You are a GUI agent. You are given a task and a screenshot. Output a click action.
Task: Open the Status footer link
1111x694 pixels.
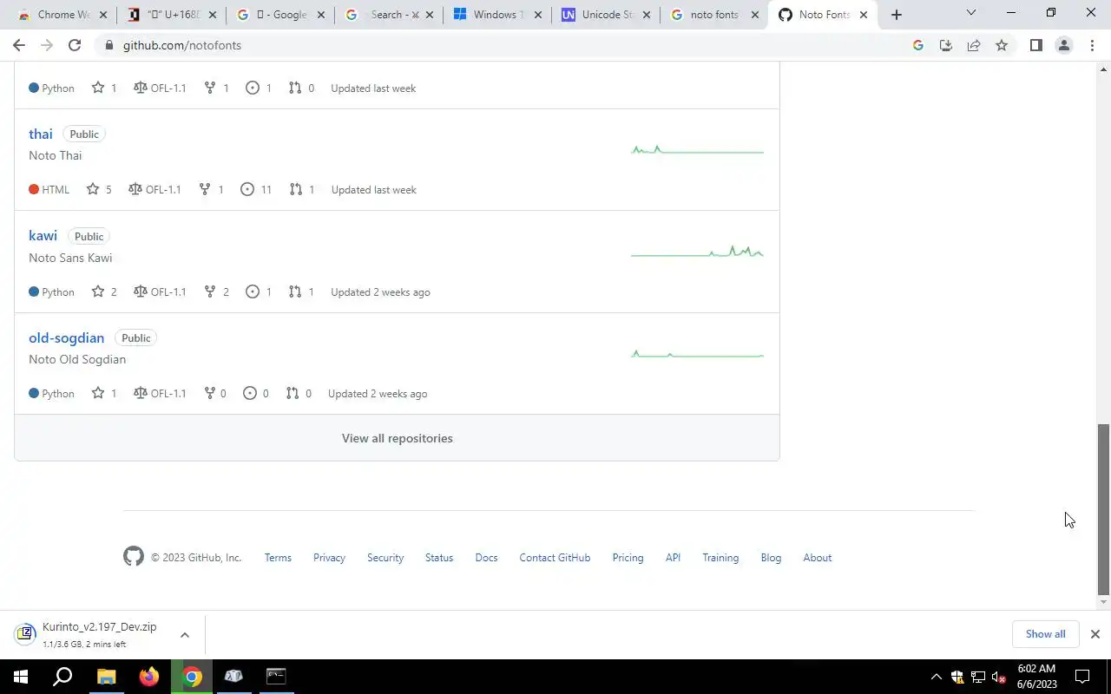pyautogui.click(x=439, y=558)
